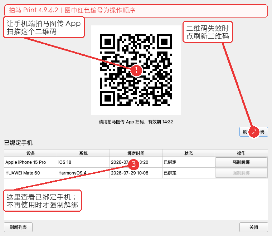Screen dimensions: 272x236
Task: Click the 状态 column header
Action: [x=189, y=153]
